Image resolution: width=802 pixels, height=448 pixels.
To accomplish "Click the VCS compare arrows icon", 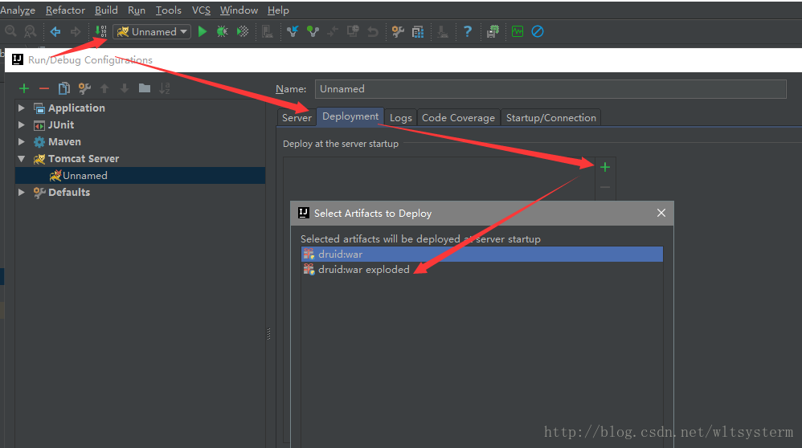I will tap(333, 31).
